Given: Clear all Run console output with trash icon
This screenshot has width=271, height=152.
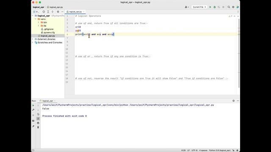Looking at the screenshot, I should (x=38, y=127).
